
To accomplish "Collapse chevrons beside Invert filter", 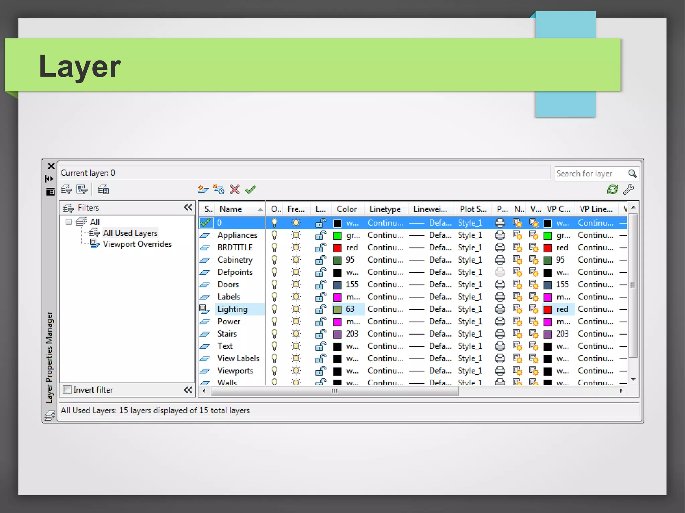I will [188, 390].
